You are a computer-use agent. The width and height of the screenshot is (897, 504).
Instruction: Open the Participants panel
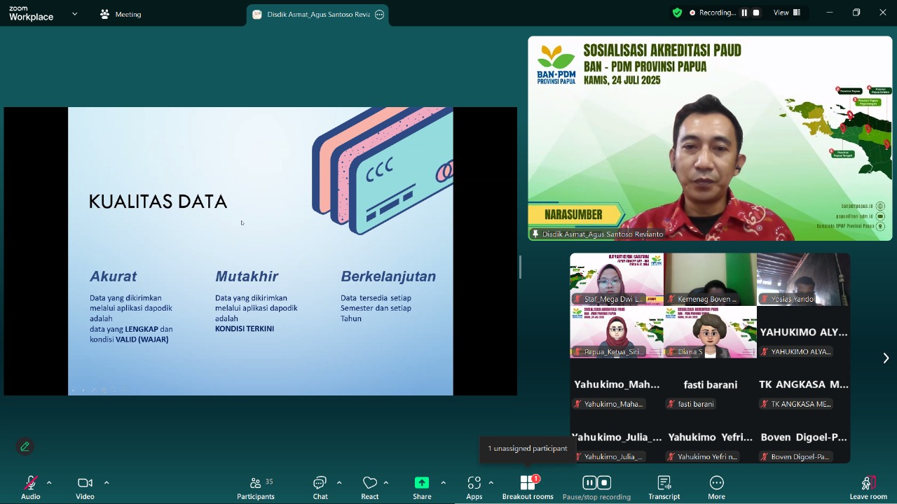point(256,487)
